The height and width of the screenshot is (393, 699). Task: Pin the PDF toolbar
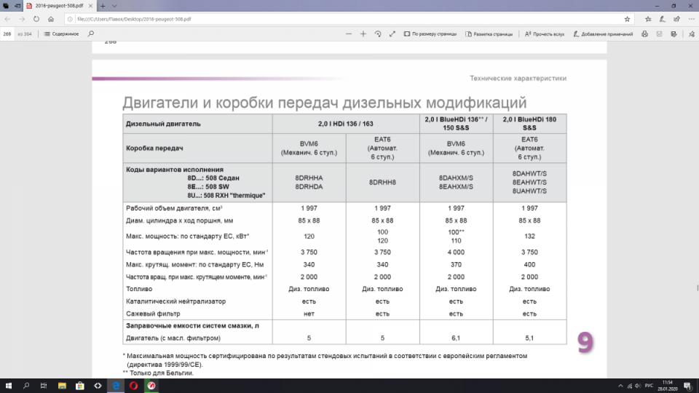coord(692,34)
